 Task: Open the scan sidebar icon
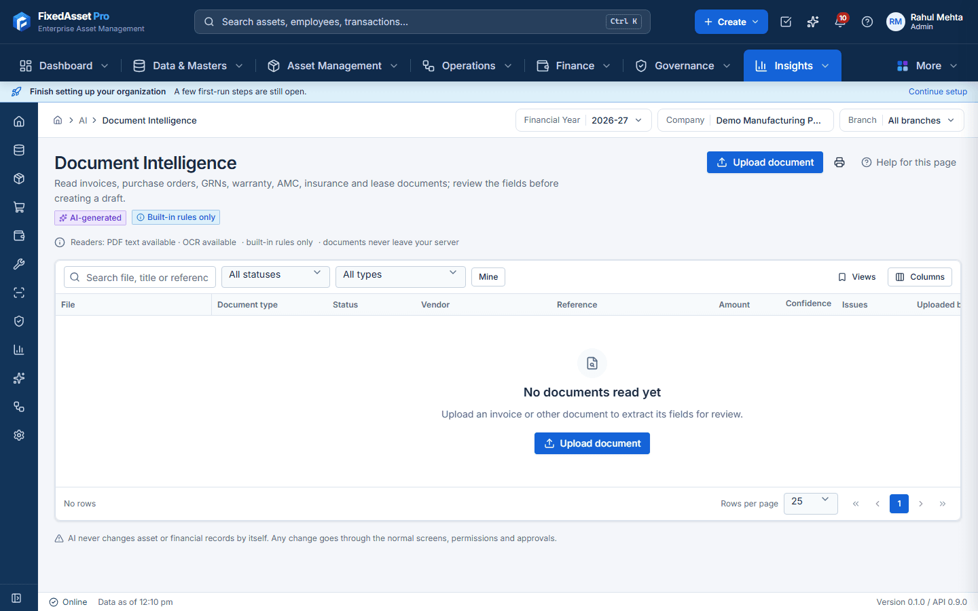coord(19,293)
